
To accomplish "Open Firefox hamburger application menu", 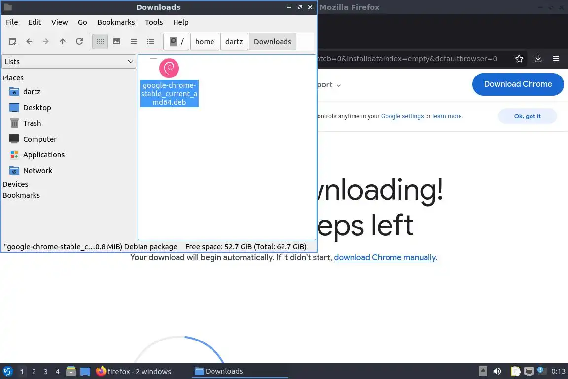I will 556,59.
